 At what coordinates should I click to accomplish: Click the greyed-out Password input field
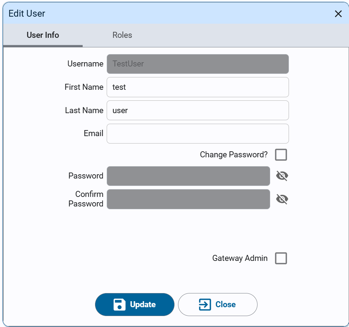tap(188, 176)
